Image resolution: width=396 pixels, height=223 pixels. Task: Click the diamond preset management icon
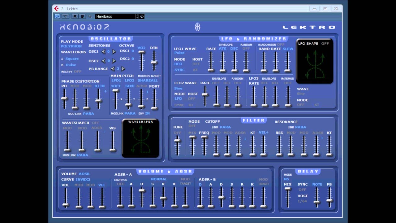point(142,16)
